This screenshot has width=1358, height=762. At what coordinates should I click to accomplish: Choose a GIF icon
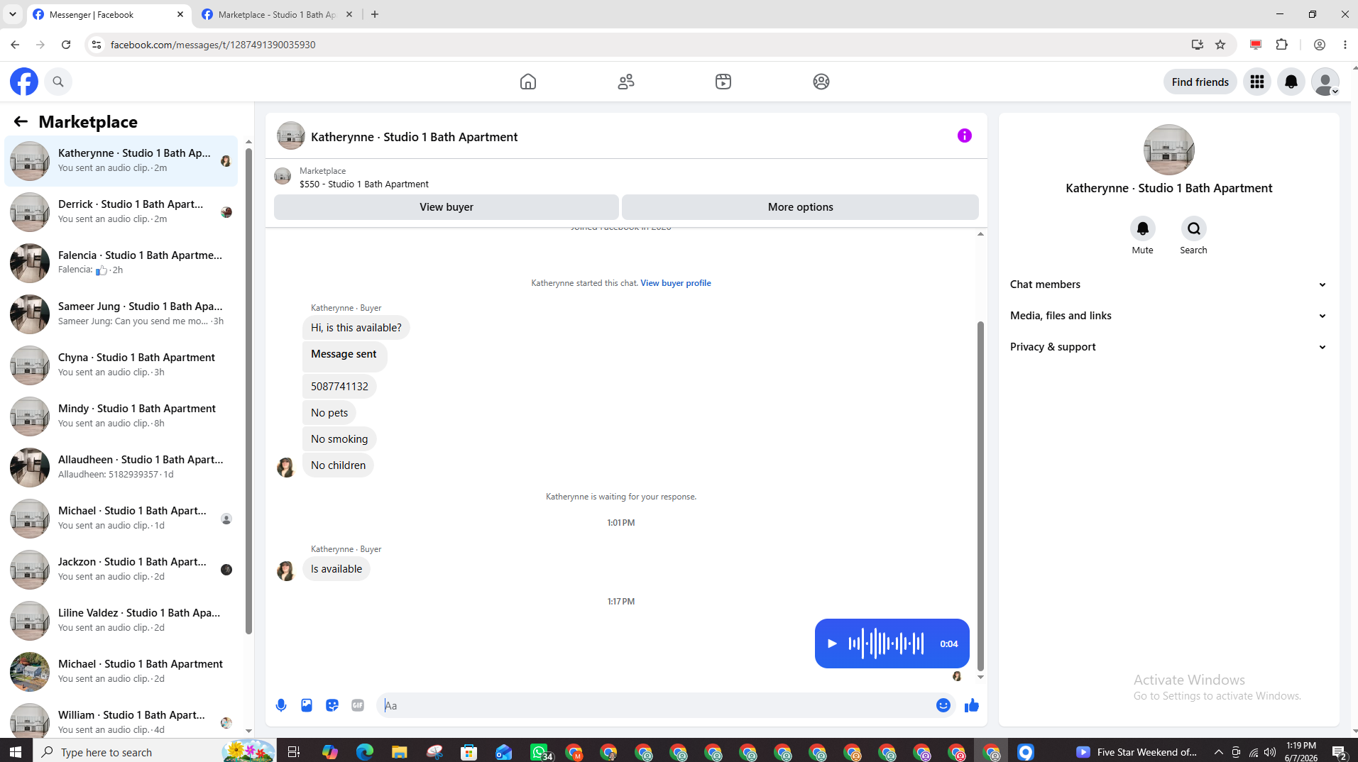pyautogui.click(x=358, y=705)
